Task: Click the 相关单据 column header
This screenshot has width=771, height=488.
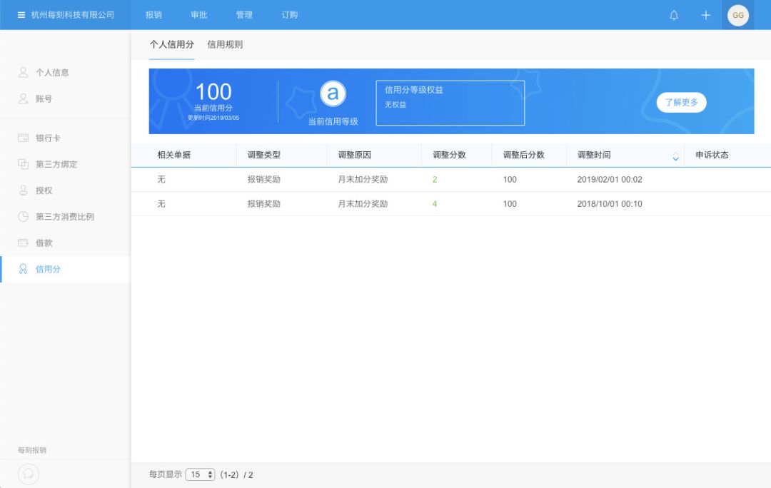Action: (173, 155)
